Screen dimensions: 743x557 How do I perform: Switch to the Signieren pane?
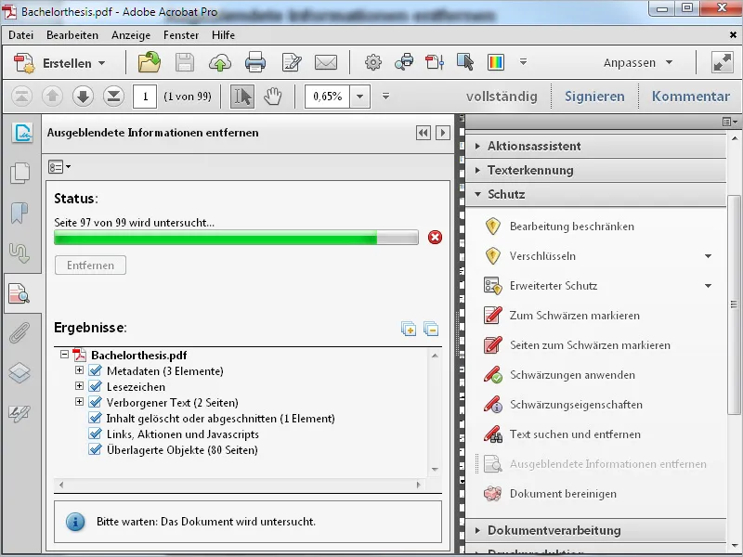pyautogui.click(x=594, y=97)
